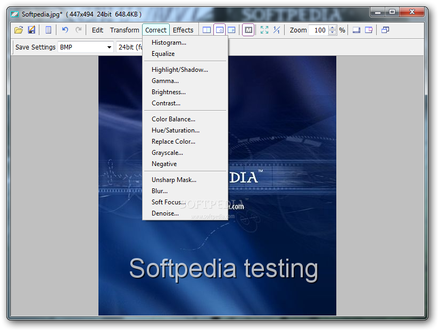This screenshot has width=439, height=331.
Task: Select Replace Color... option
Action: point(185,142)
